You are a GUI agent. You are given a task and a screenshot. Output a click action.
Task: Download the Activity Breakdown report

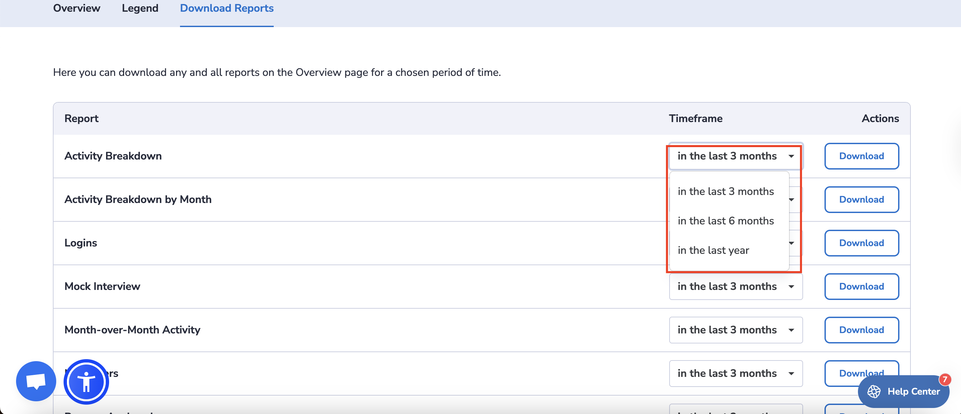(x=861, y=156)
